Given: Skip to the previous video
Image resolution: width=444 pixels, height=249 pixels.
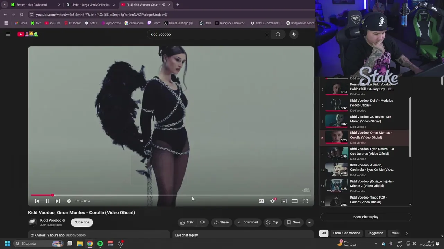Looking at the screenshot, I should click(37, 201).
